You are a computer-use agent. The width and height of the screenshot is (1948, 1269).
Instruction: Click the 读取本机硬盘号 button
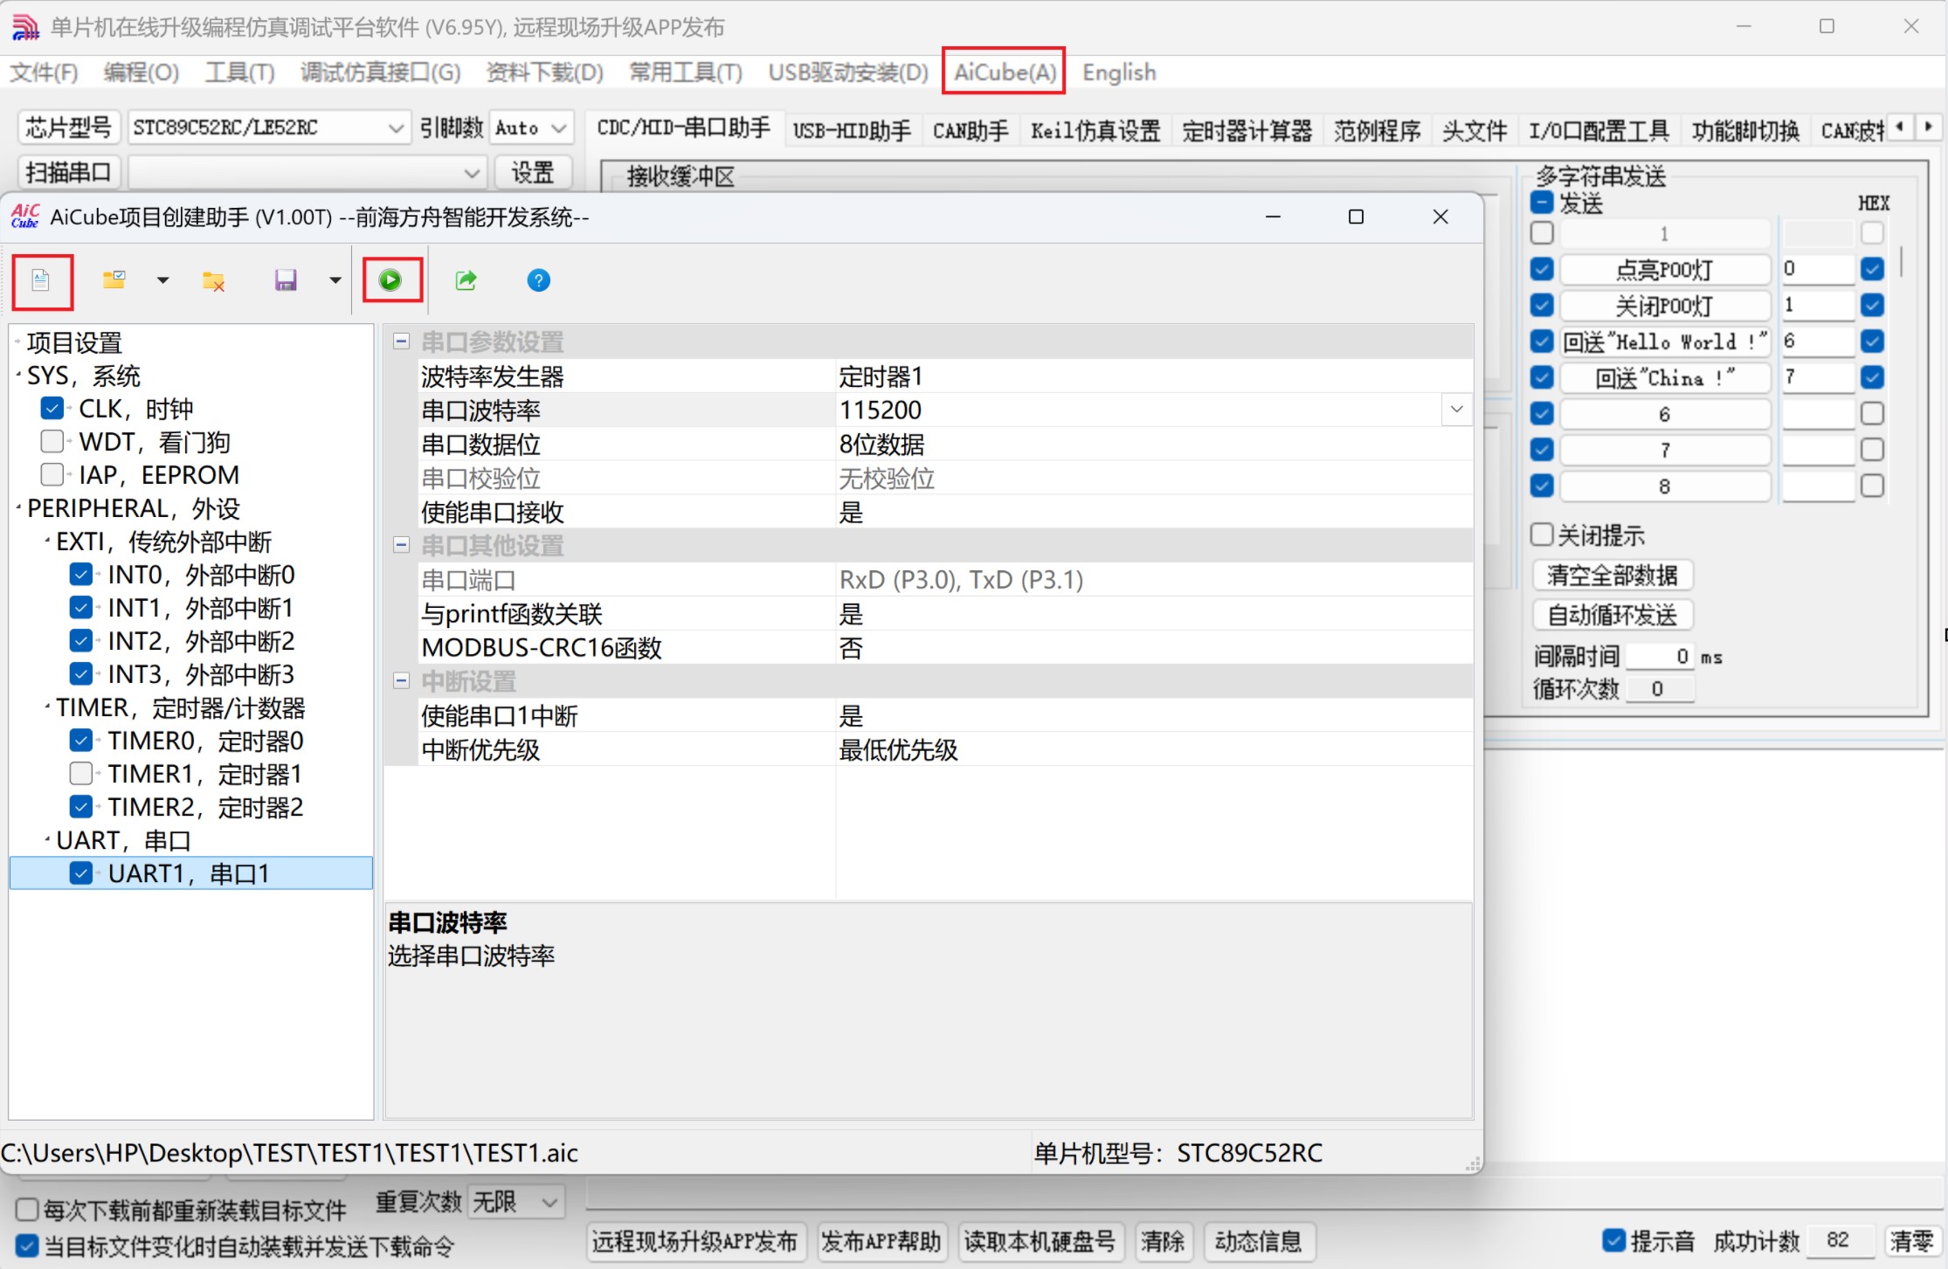coord(1040,1241)
